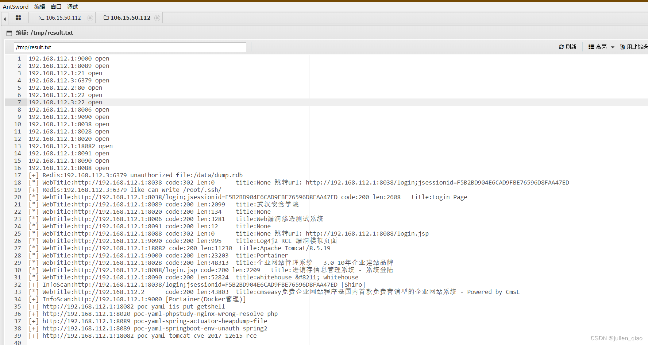Viewport: 648px width, 345px height.
Task: Click the spring-actuator-heapdump-file line
Action: coord(148,321)
